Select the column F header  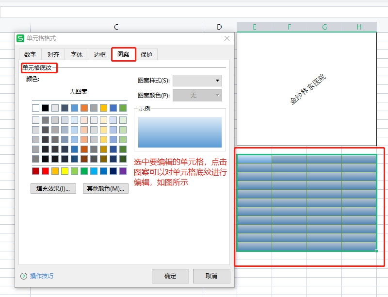click(289, 27)
